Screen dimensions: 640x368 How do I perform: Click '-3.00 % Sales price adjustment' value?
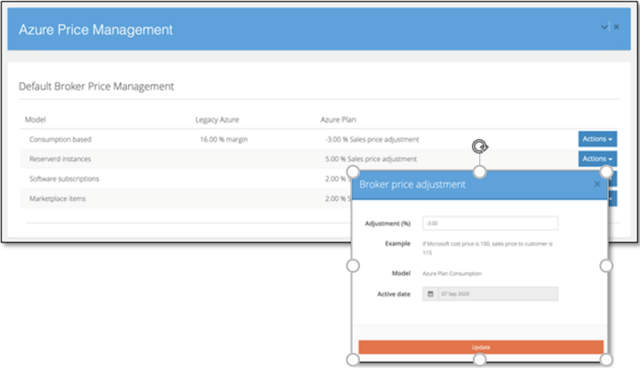(x=372, y=139)
